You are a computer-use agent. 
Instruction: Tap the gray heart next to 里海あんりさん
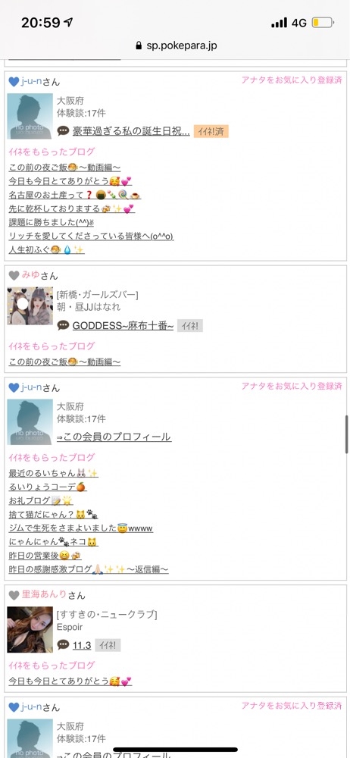click(x=14, y=595)
